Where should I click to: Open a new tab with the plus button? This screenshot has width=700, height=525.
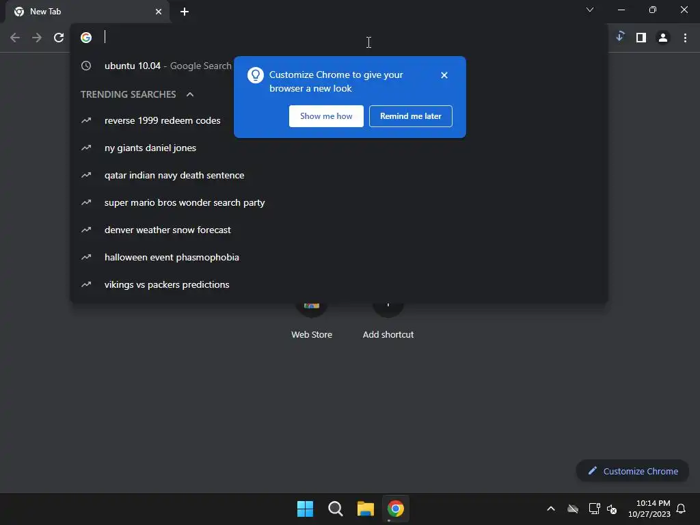pos(185,12)
